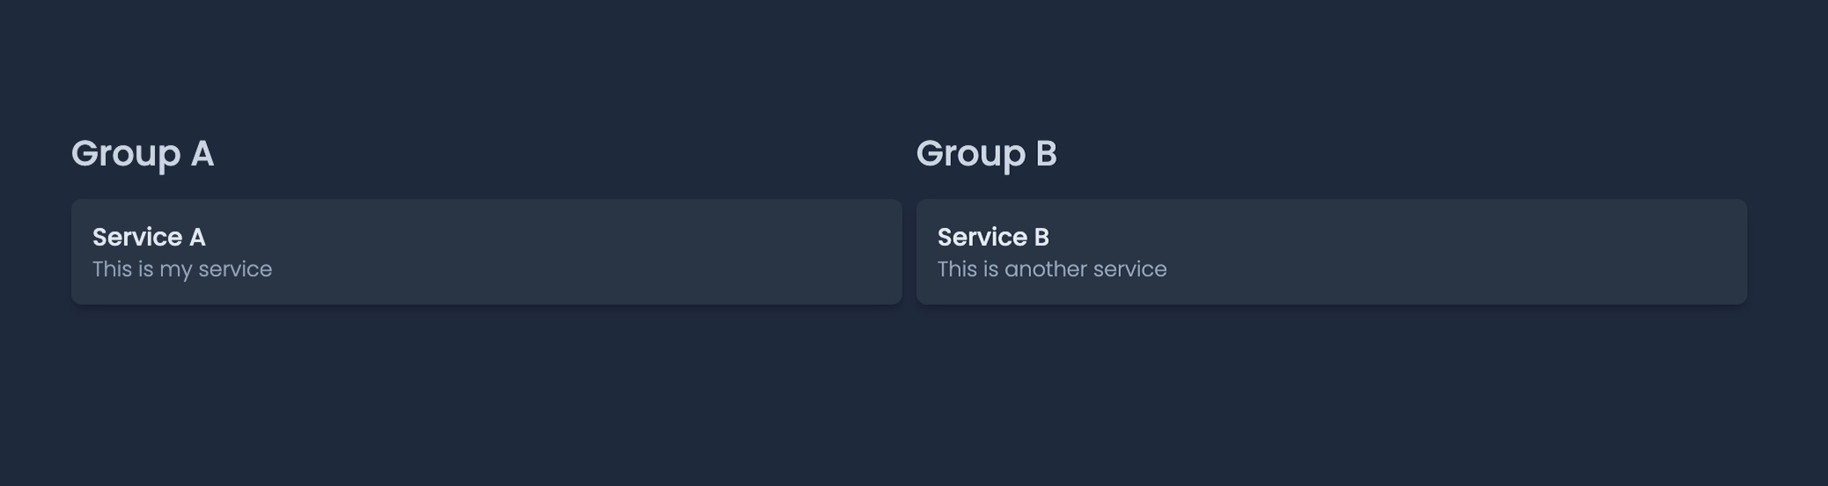Click the 'Service B' title text

tap(993, 237)
